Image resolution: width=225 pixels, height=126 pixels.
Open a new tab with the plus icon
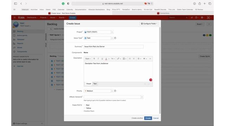pyautogui.click(x=205, y=3)
